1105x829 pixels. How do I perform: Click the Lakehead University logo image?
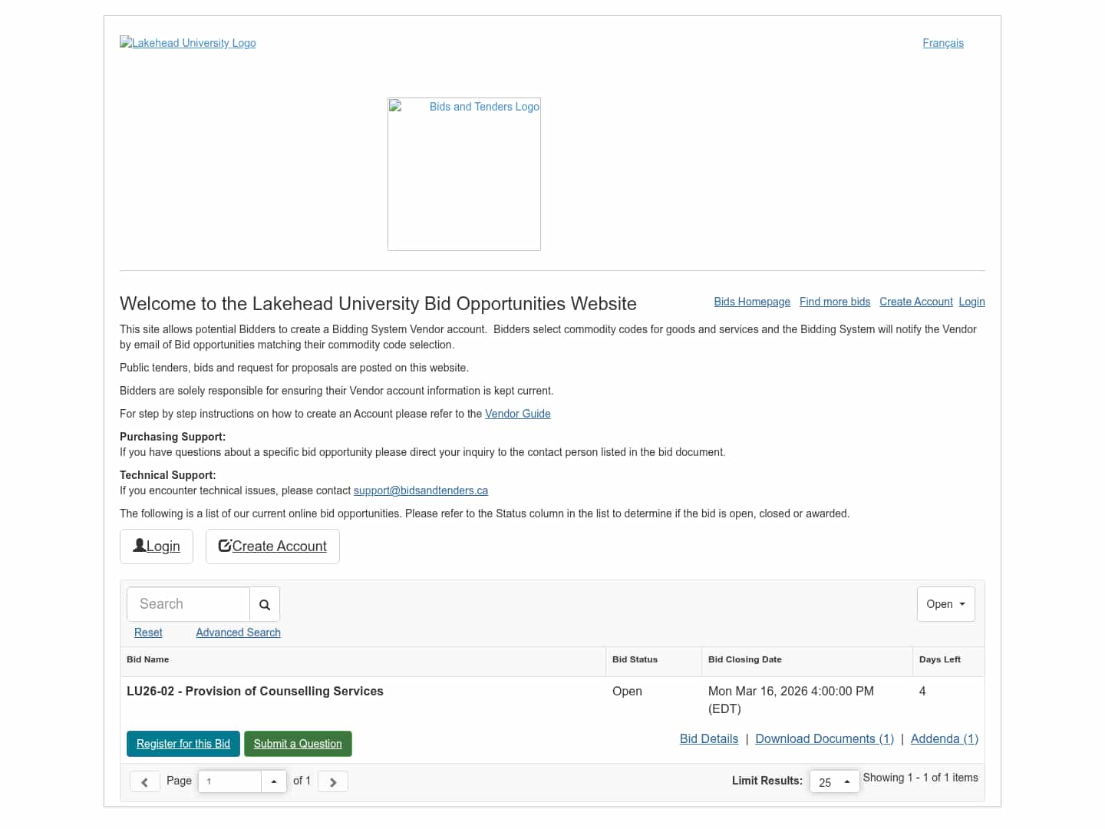click(188, 43)
